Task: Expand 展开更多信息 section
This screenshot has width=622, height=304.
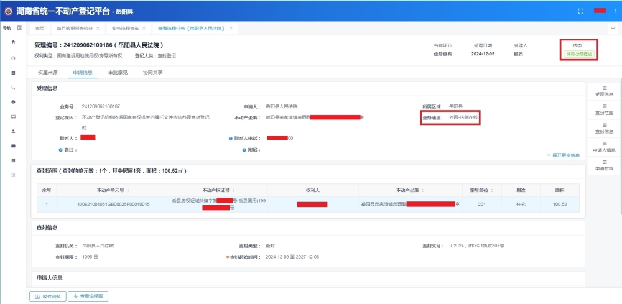Action: [563, 155]
